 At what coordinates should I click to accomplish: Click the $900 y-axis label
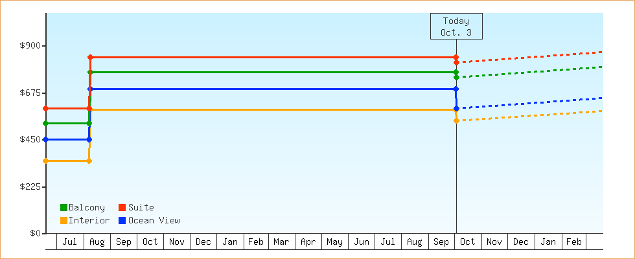pyautogui.click(x=30, y=45)
